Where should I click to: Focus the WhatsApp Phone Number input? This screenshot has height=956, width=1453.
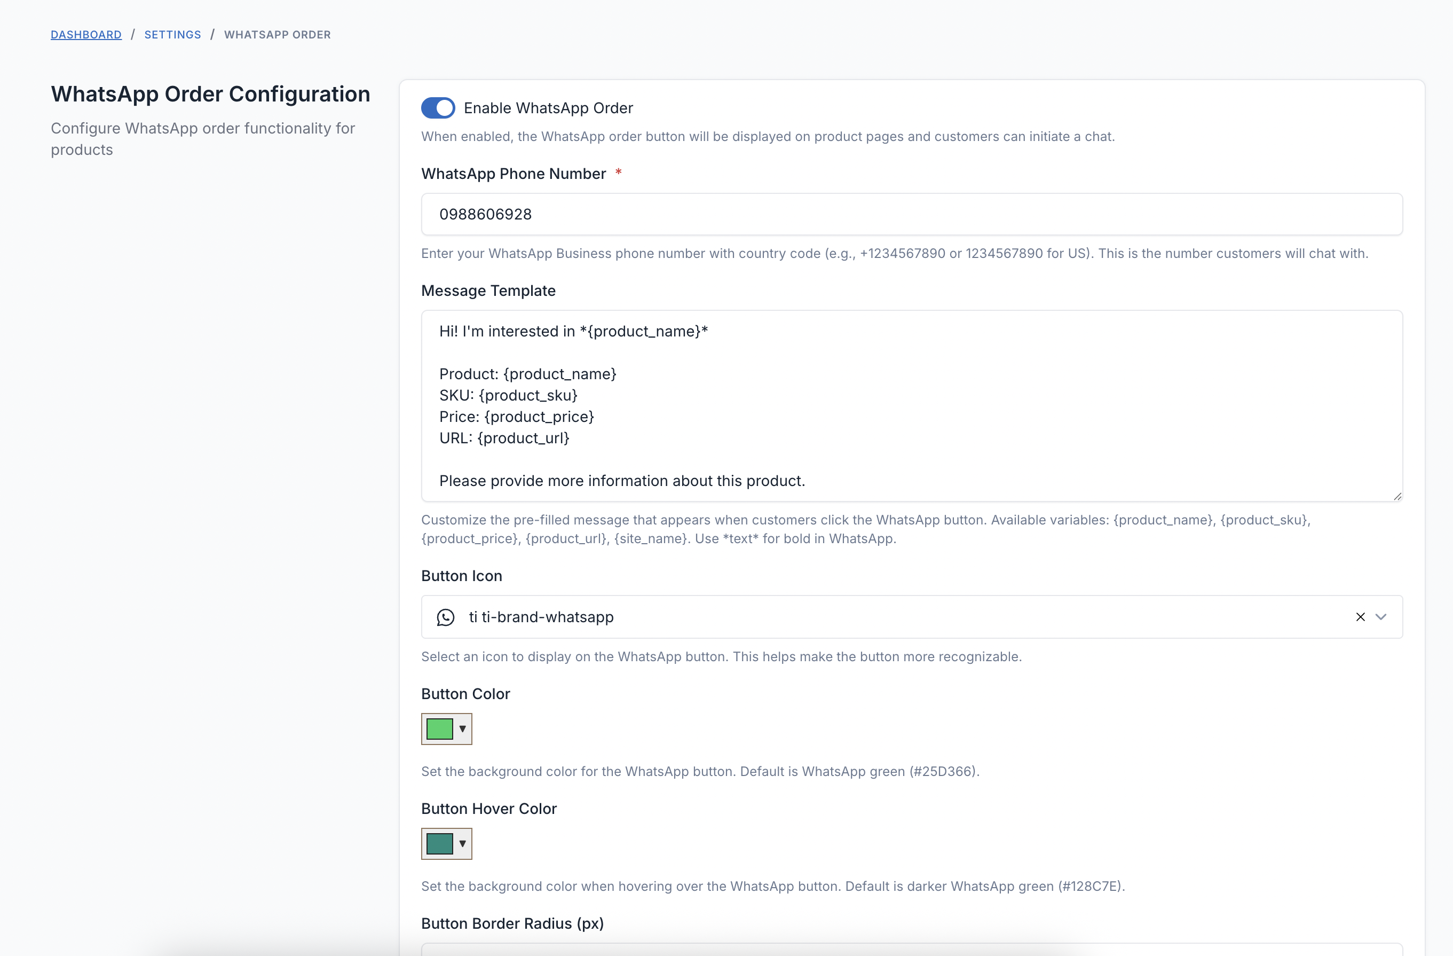911,214
